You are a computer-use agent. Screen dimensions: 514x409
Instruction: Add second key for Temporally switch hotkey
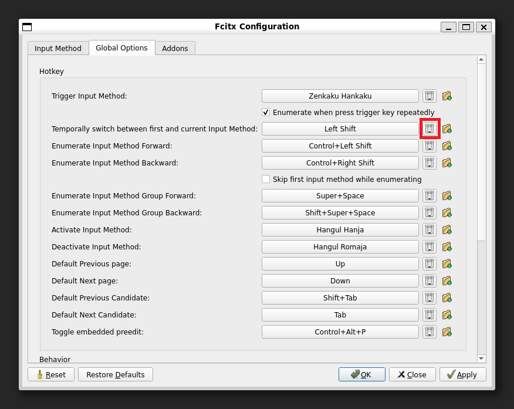447,129
